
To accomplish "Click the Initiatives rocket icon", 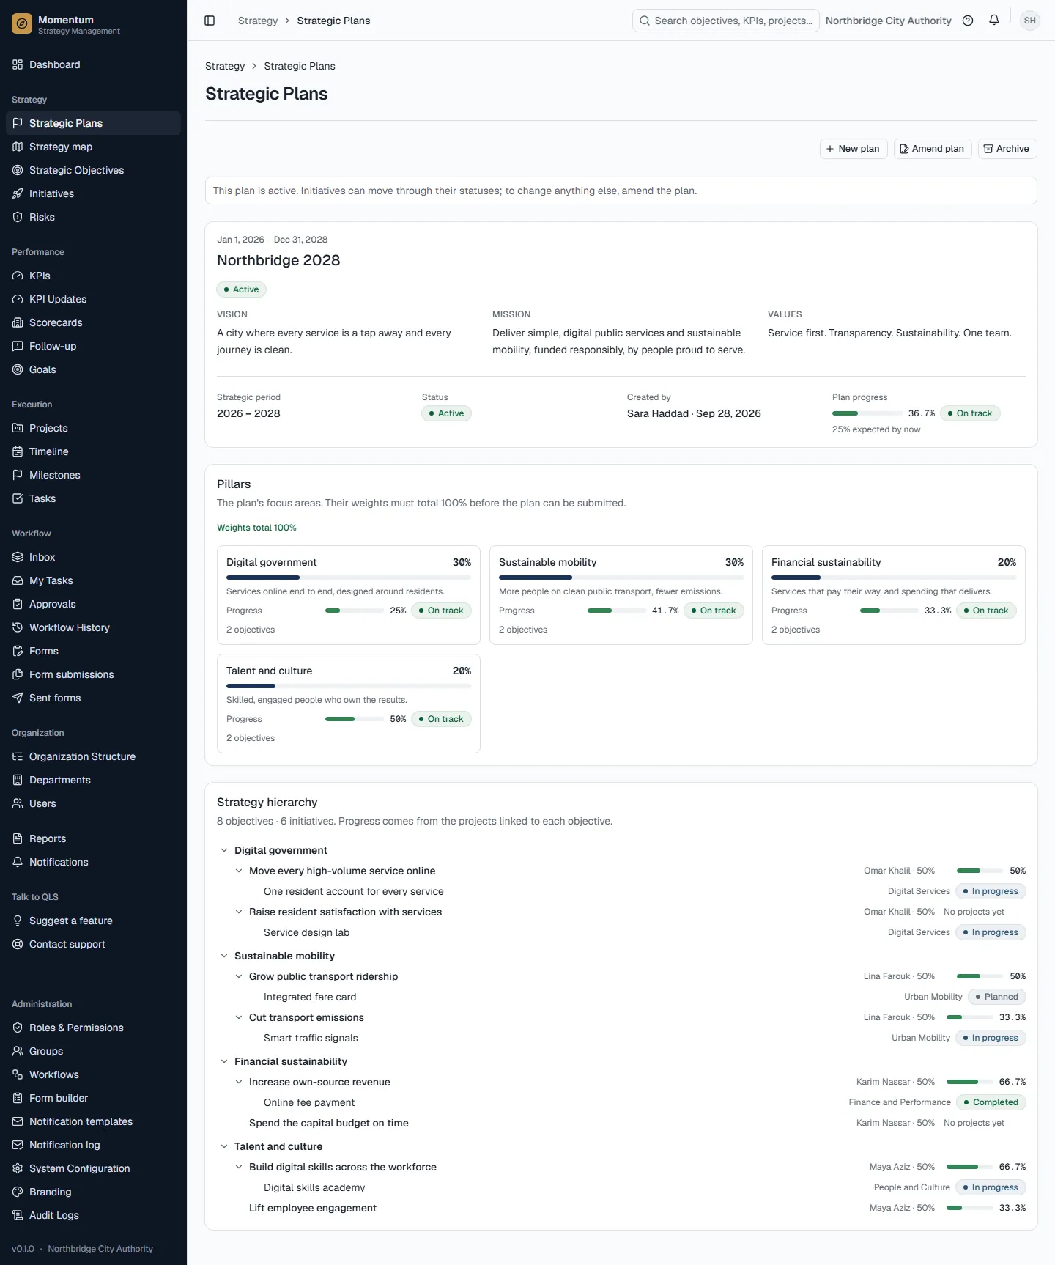I will [x=18, y=193].
